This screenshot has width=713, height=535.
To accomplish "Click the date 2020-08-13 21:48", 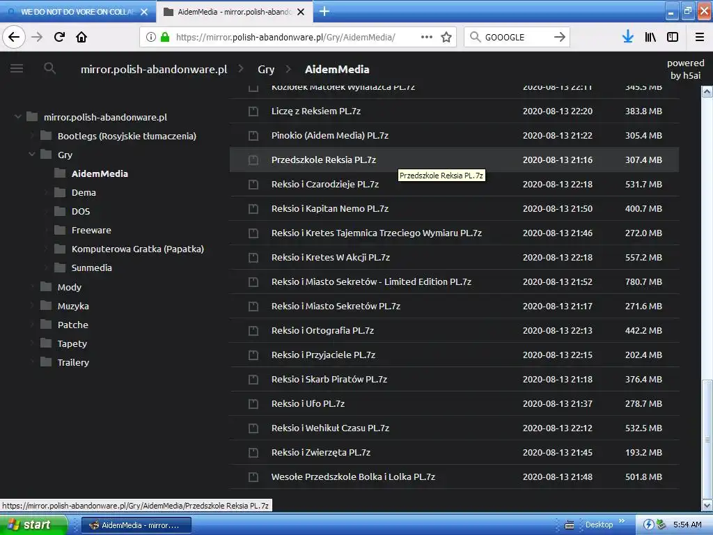I will tap(558, 476).
